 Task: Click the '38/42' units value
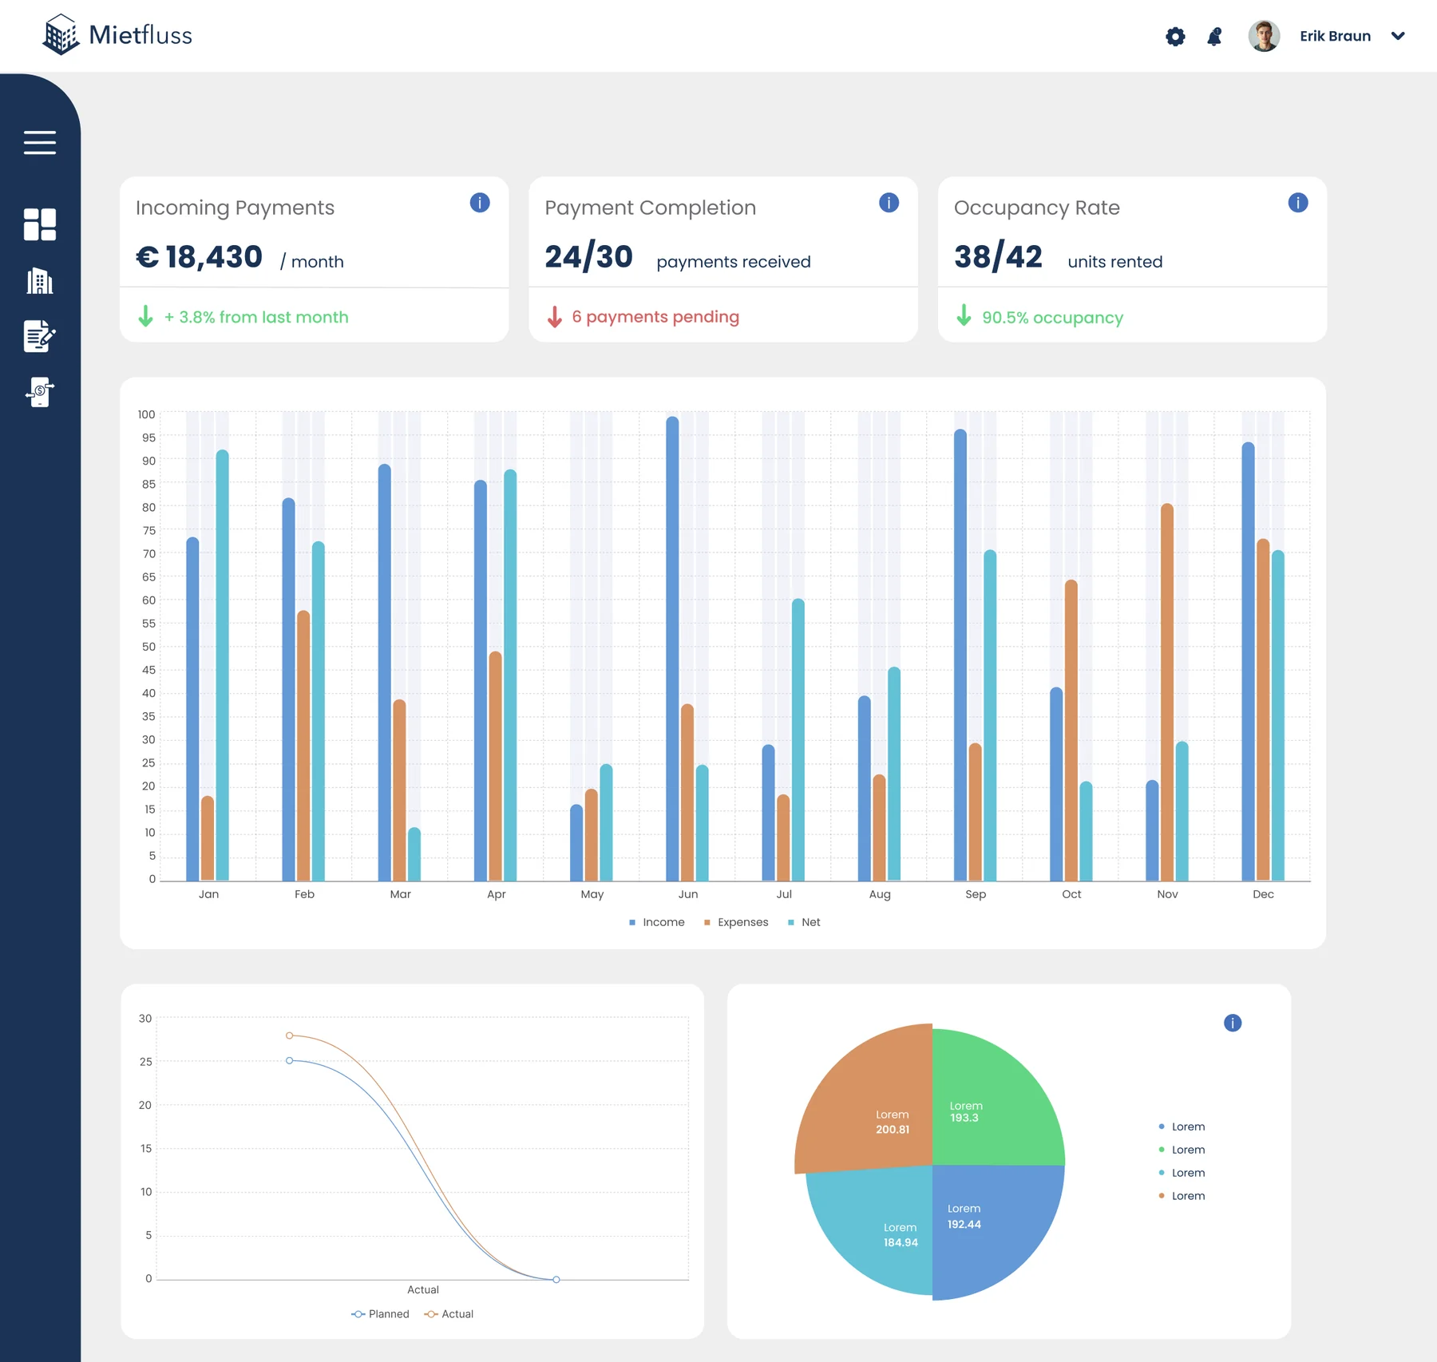tap(998, 257)
